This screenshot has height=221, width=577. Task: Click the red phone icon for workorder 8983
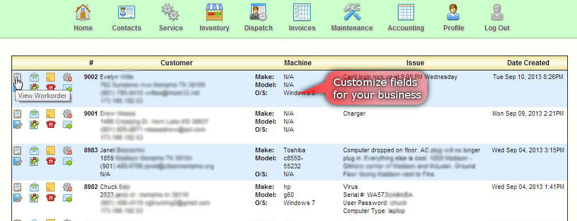click(x=51, y=161)
